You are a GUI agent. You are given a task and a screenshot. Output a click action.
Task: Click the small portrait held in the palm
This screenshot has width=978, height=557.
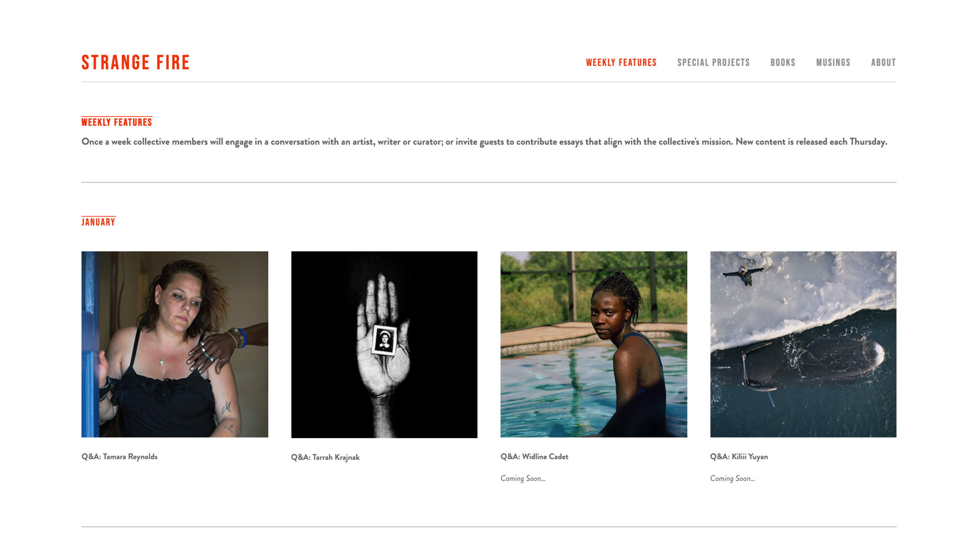tap(384, 340)
